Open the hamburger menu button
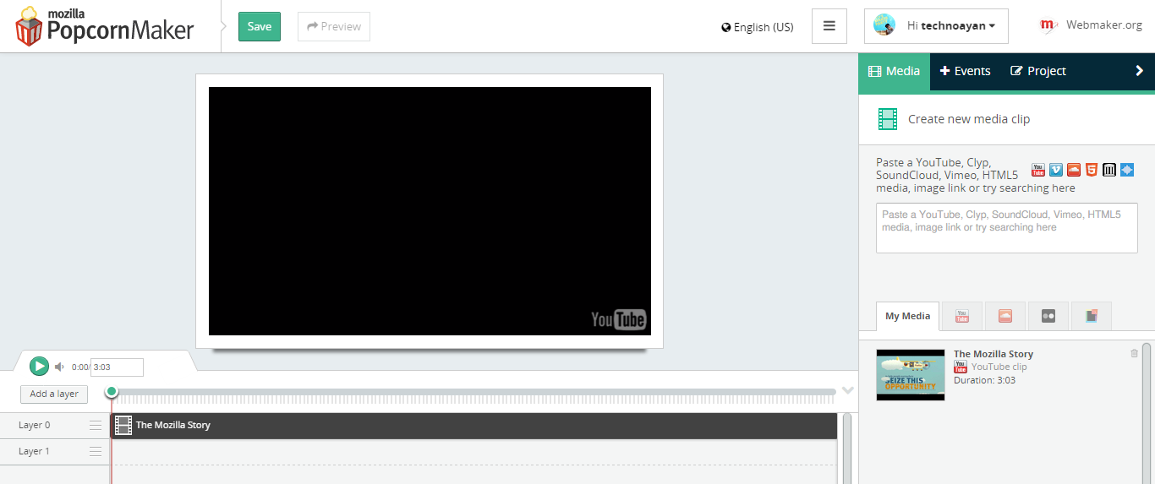The image size is (1155, 484). coord(829,26)
